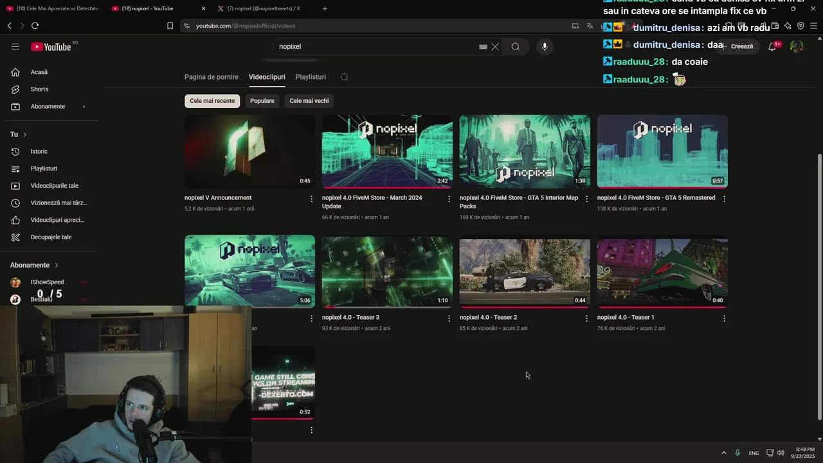Open the YouTube notifications bell
The image size is (823, 463).
point(772,46)
